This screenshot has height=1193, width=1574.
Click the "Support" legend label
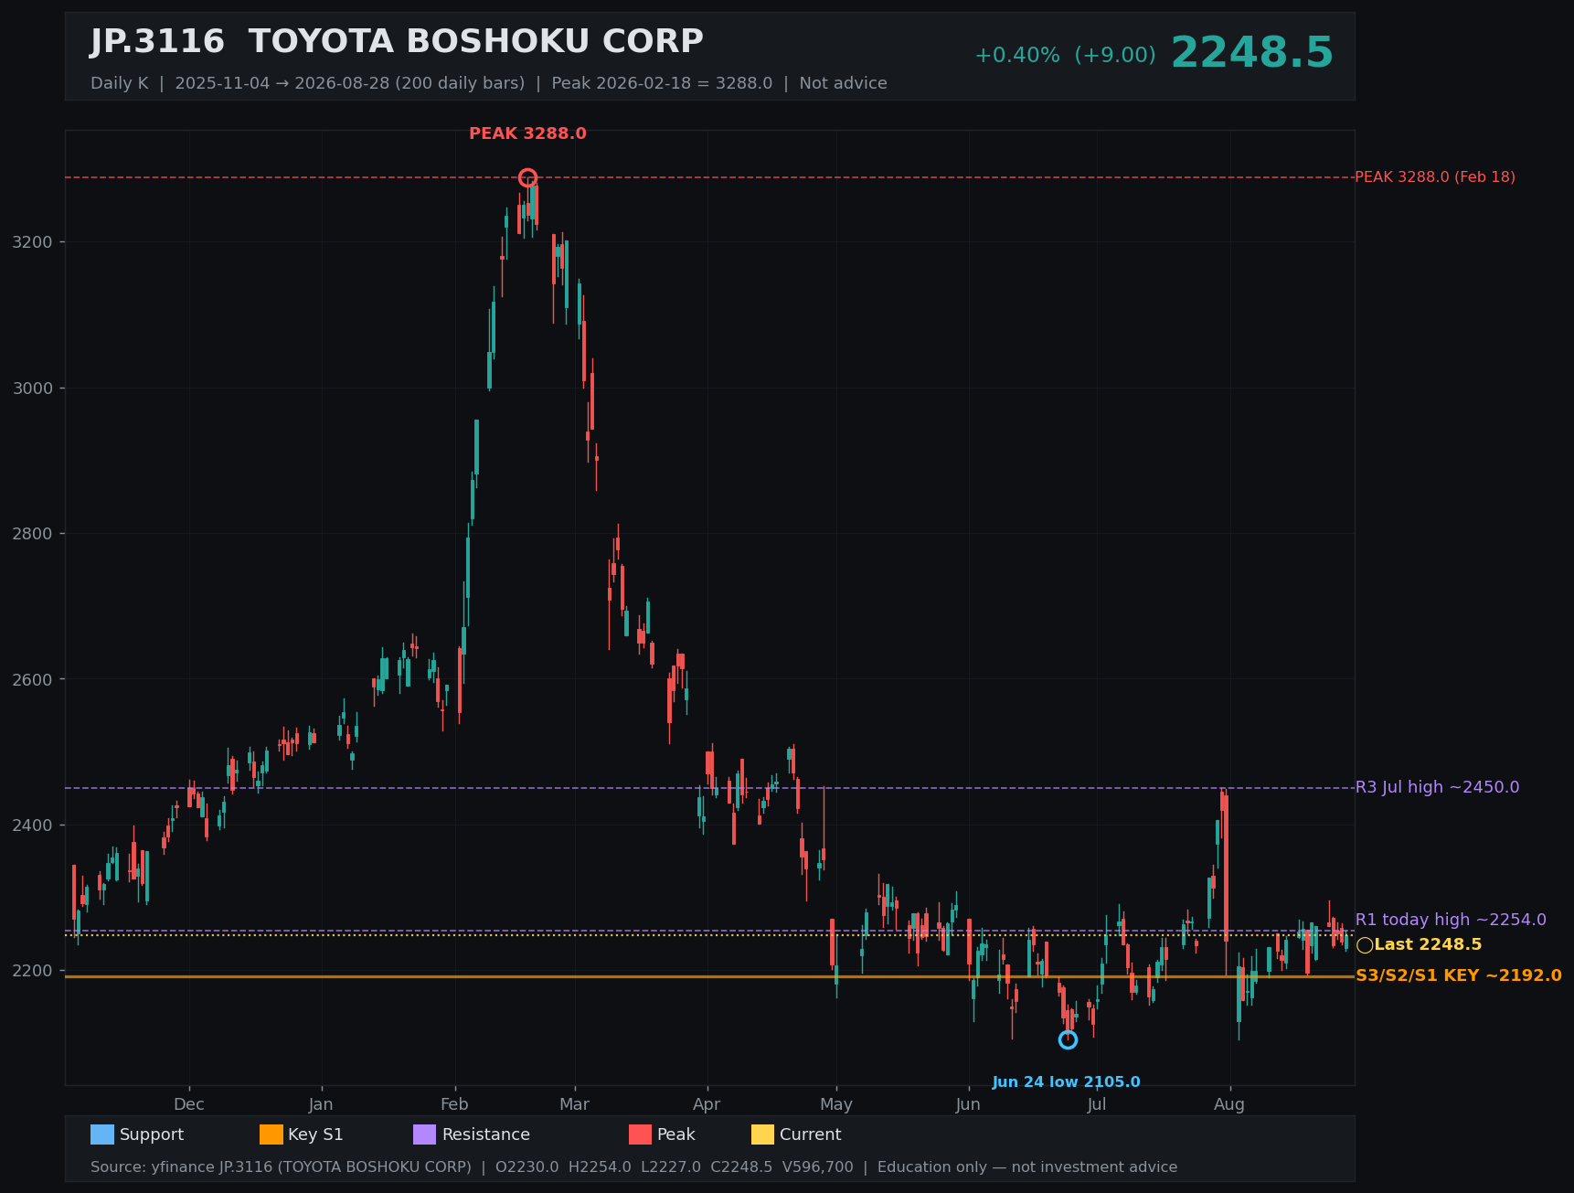(152, 1134)
